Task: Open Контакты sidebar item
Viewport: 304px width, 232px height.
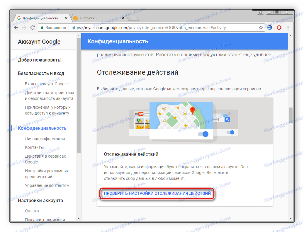Action: (34, 147)
